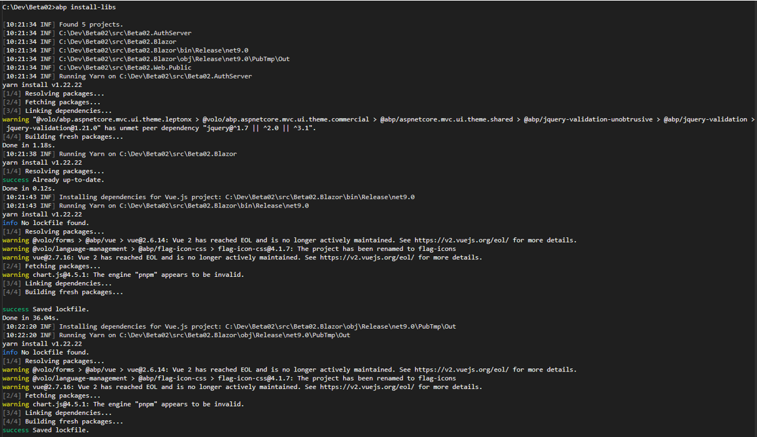Click the "Done in 0.12s." line
This screenshot has width=757, height=437.
click(29, 189)
